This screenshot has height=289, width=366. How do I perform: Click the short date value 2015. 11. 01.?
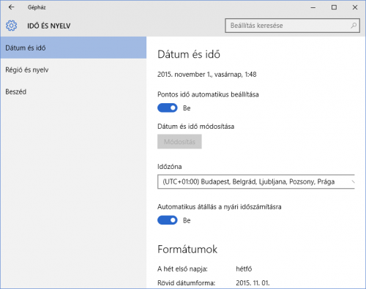(x=253, y=283)
